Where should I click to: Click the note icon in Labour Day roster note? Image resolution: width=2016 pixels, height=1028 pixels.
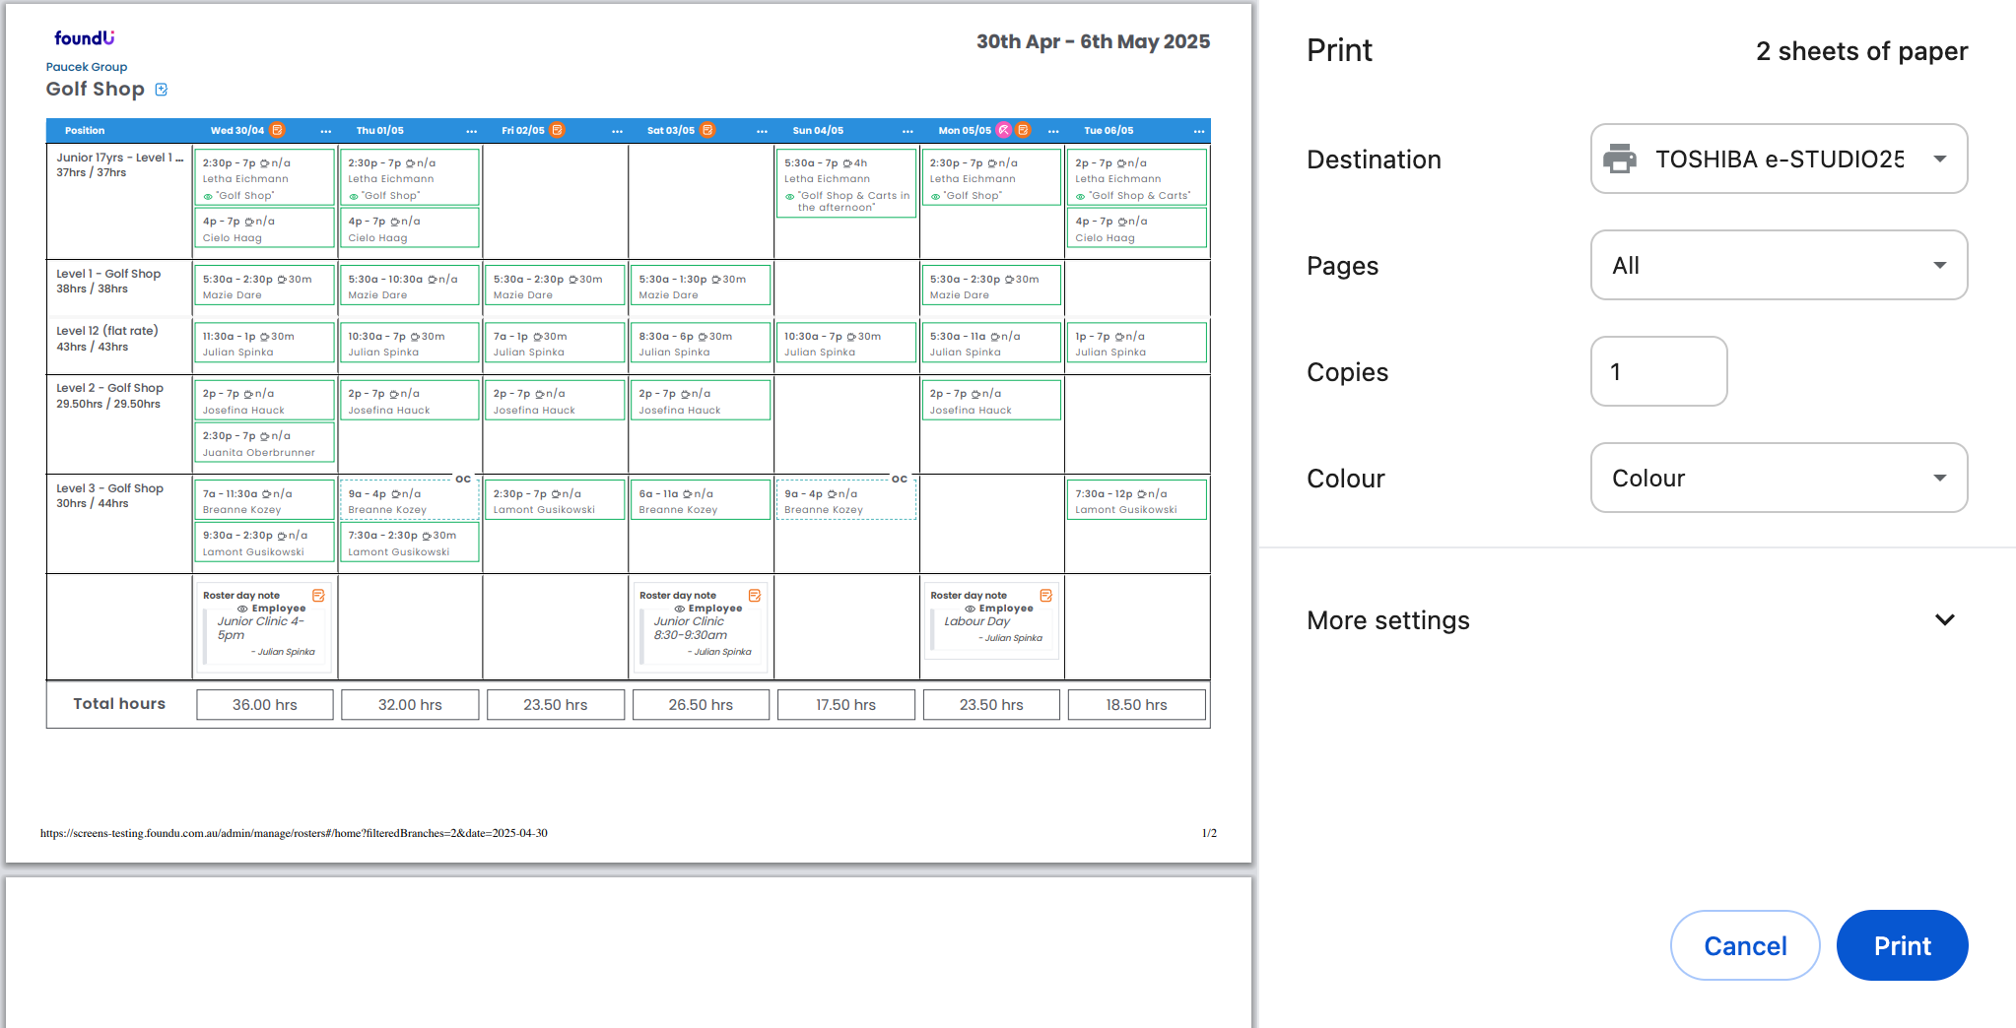(1045, 596)
